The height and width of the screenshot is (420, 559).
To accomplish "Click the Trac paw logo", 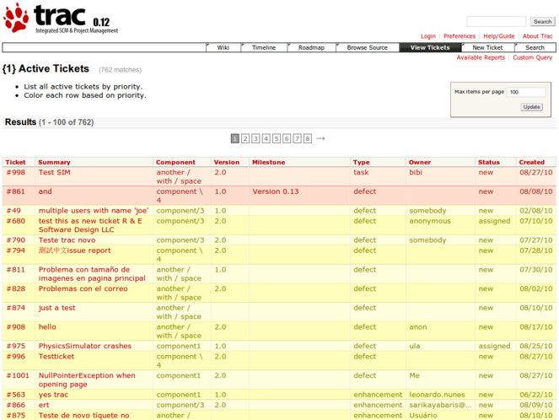I will coord(17,17).
